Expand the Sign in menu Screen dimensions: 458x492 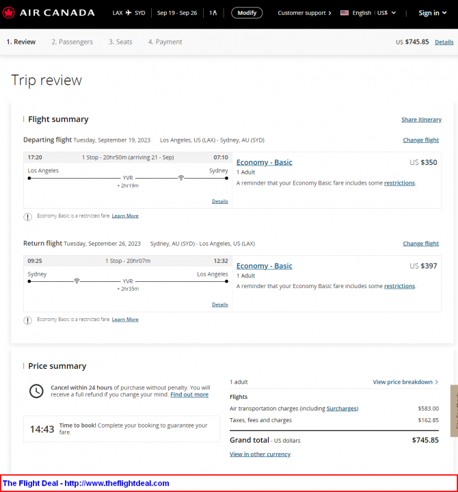tap(433, 13)
